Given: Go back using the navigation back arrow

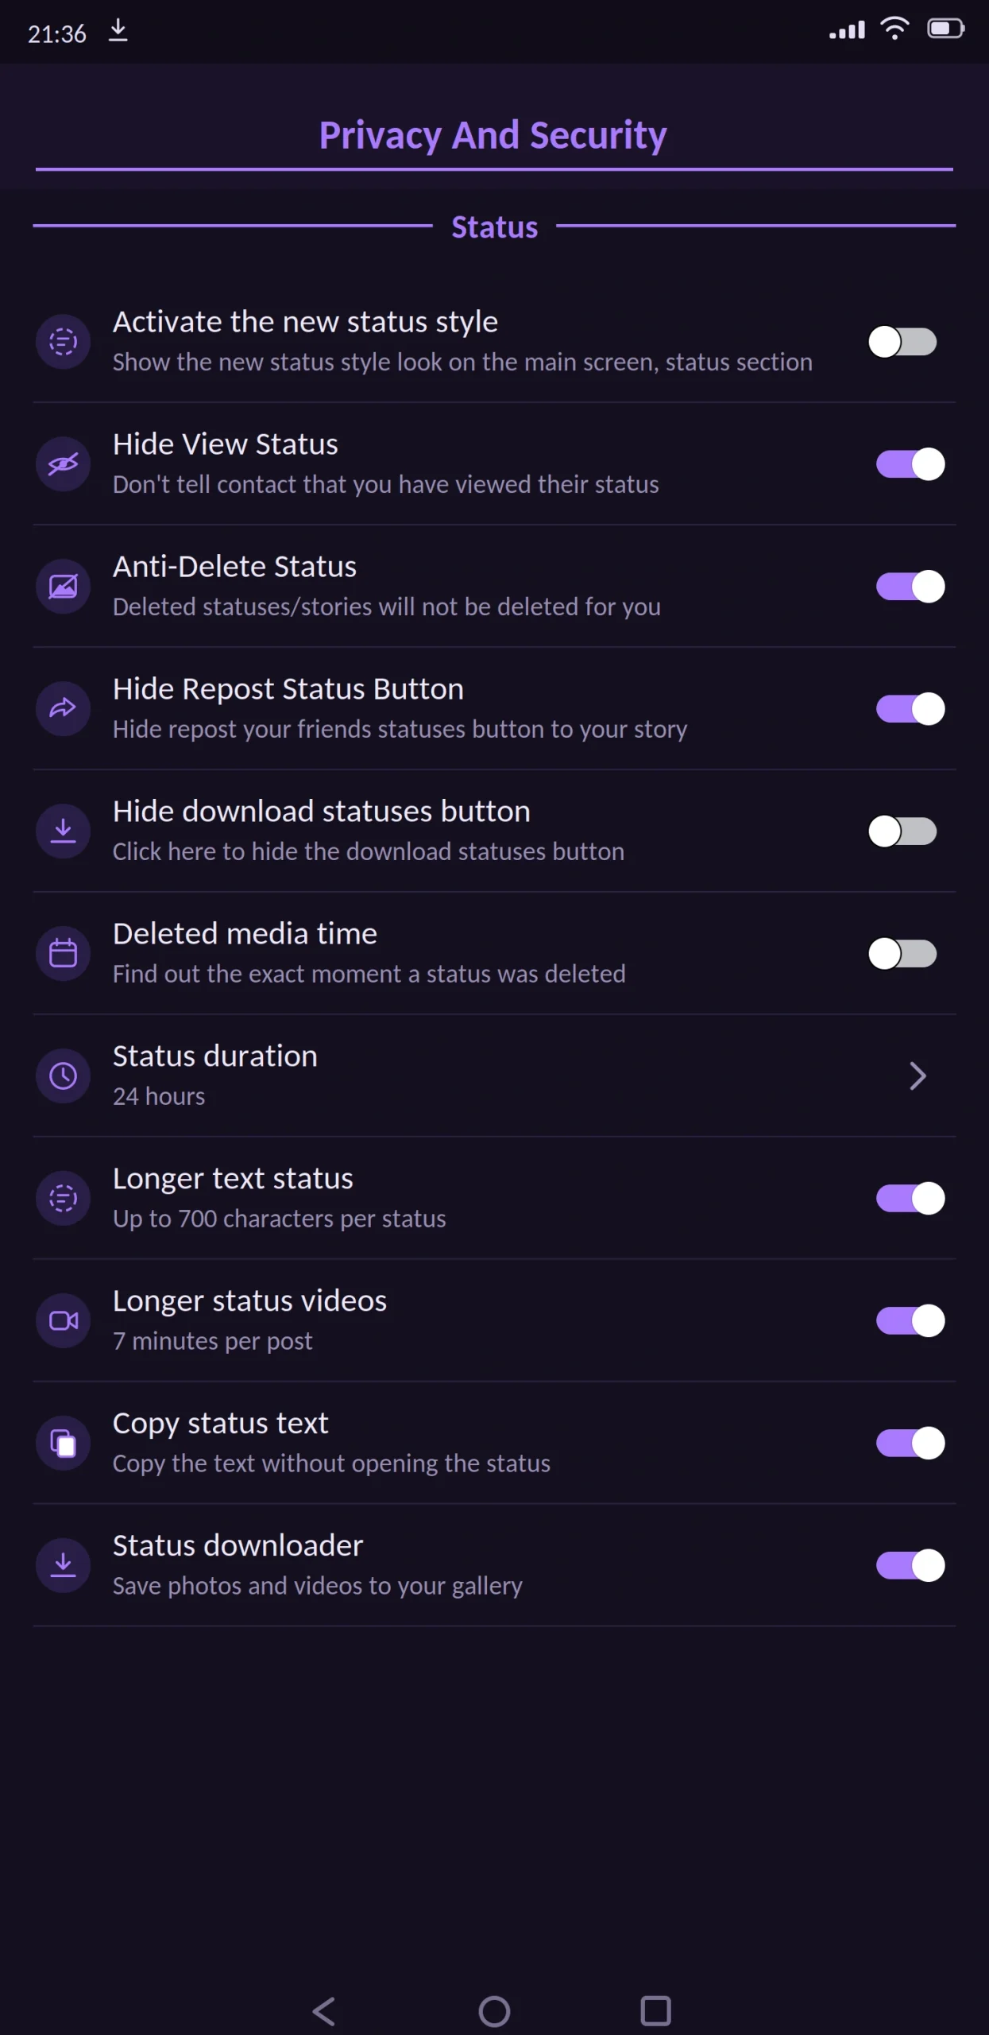Looking at the screenshot, I should point(325,2011).
